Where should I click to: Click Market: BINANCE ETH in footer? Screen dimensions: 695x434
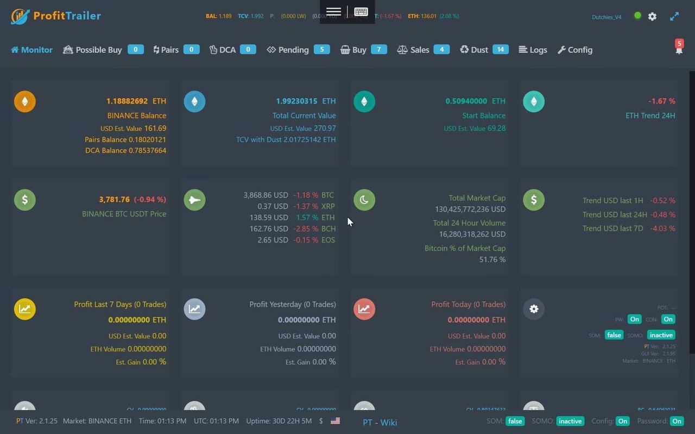[x=97, y=421]
